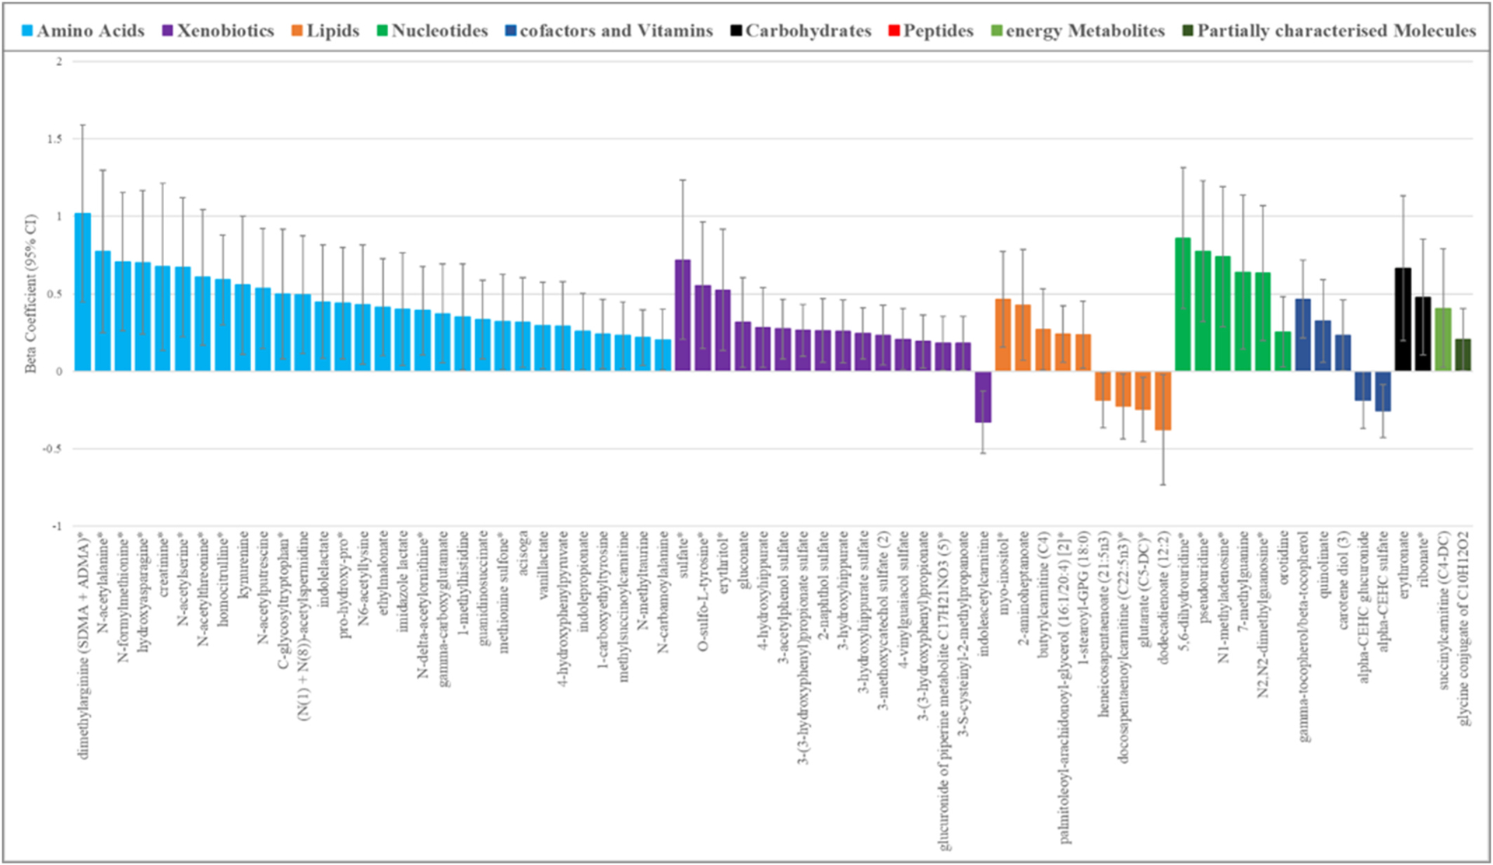Click the '2' y-axis tick label
This screenshot has width=1493, height=865.
tap(59, 61)
